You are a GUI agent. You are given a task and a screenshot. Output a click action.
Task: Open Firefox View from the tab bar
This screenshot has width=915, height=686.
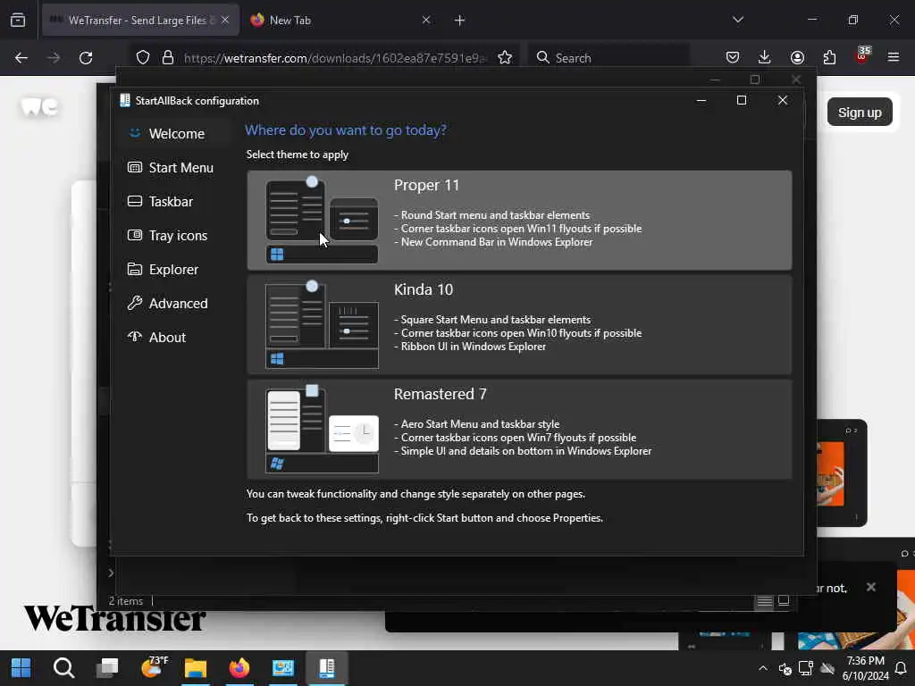tap(18, 20)
